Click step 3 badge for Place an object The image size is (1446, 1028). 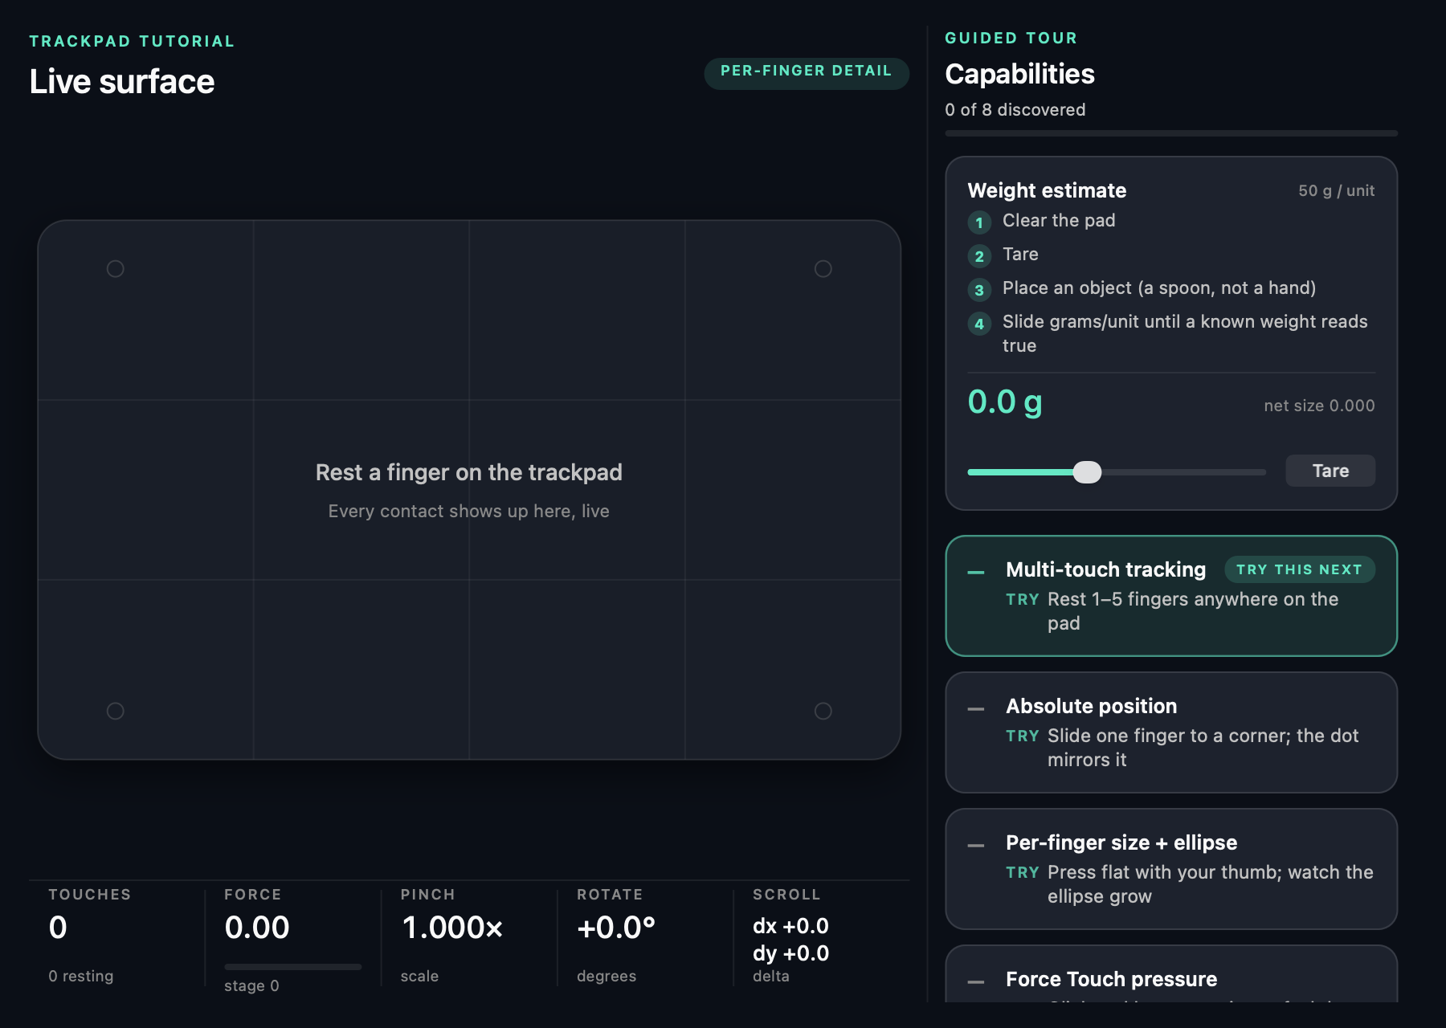[x=979, y=290]
